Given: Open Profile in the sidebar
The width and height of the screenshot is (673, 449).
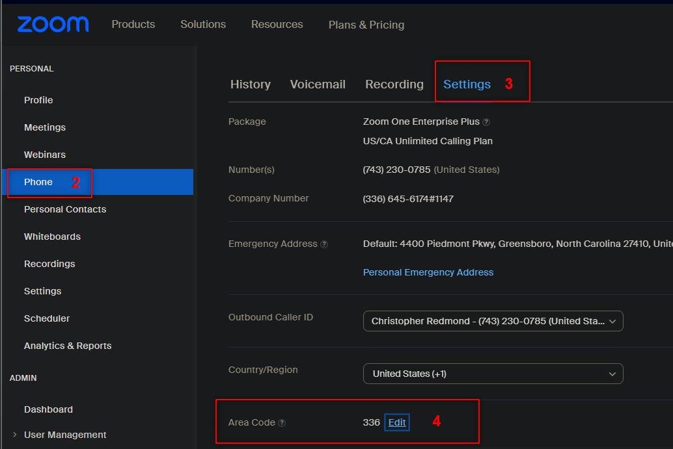Looking at the screenshot, I should click(38, 100).
